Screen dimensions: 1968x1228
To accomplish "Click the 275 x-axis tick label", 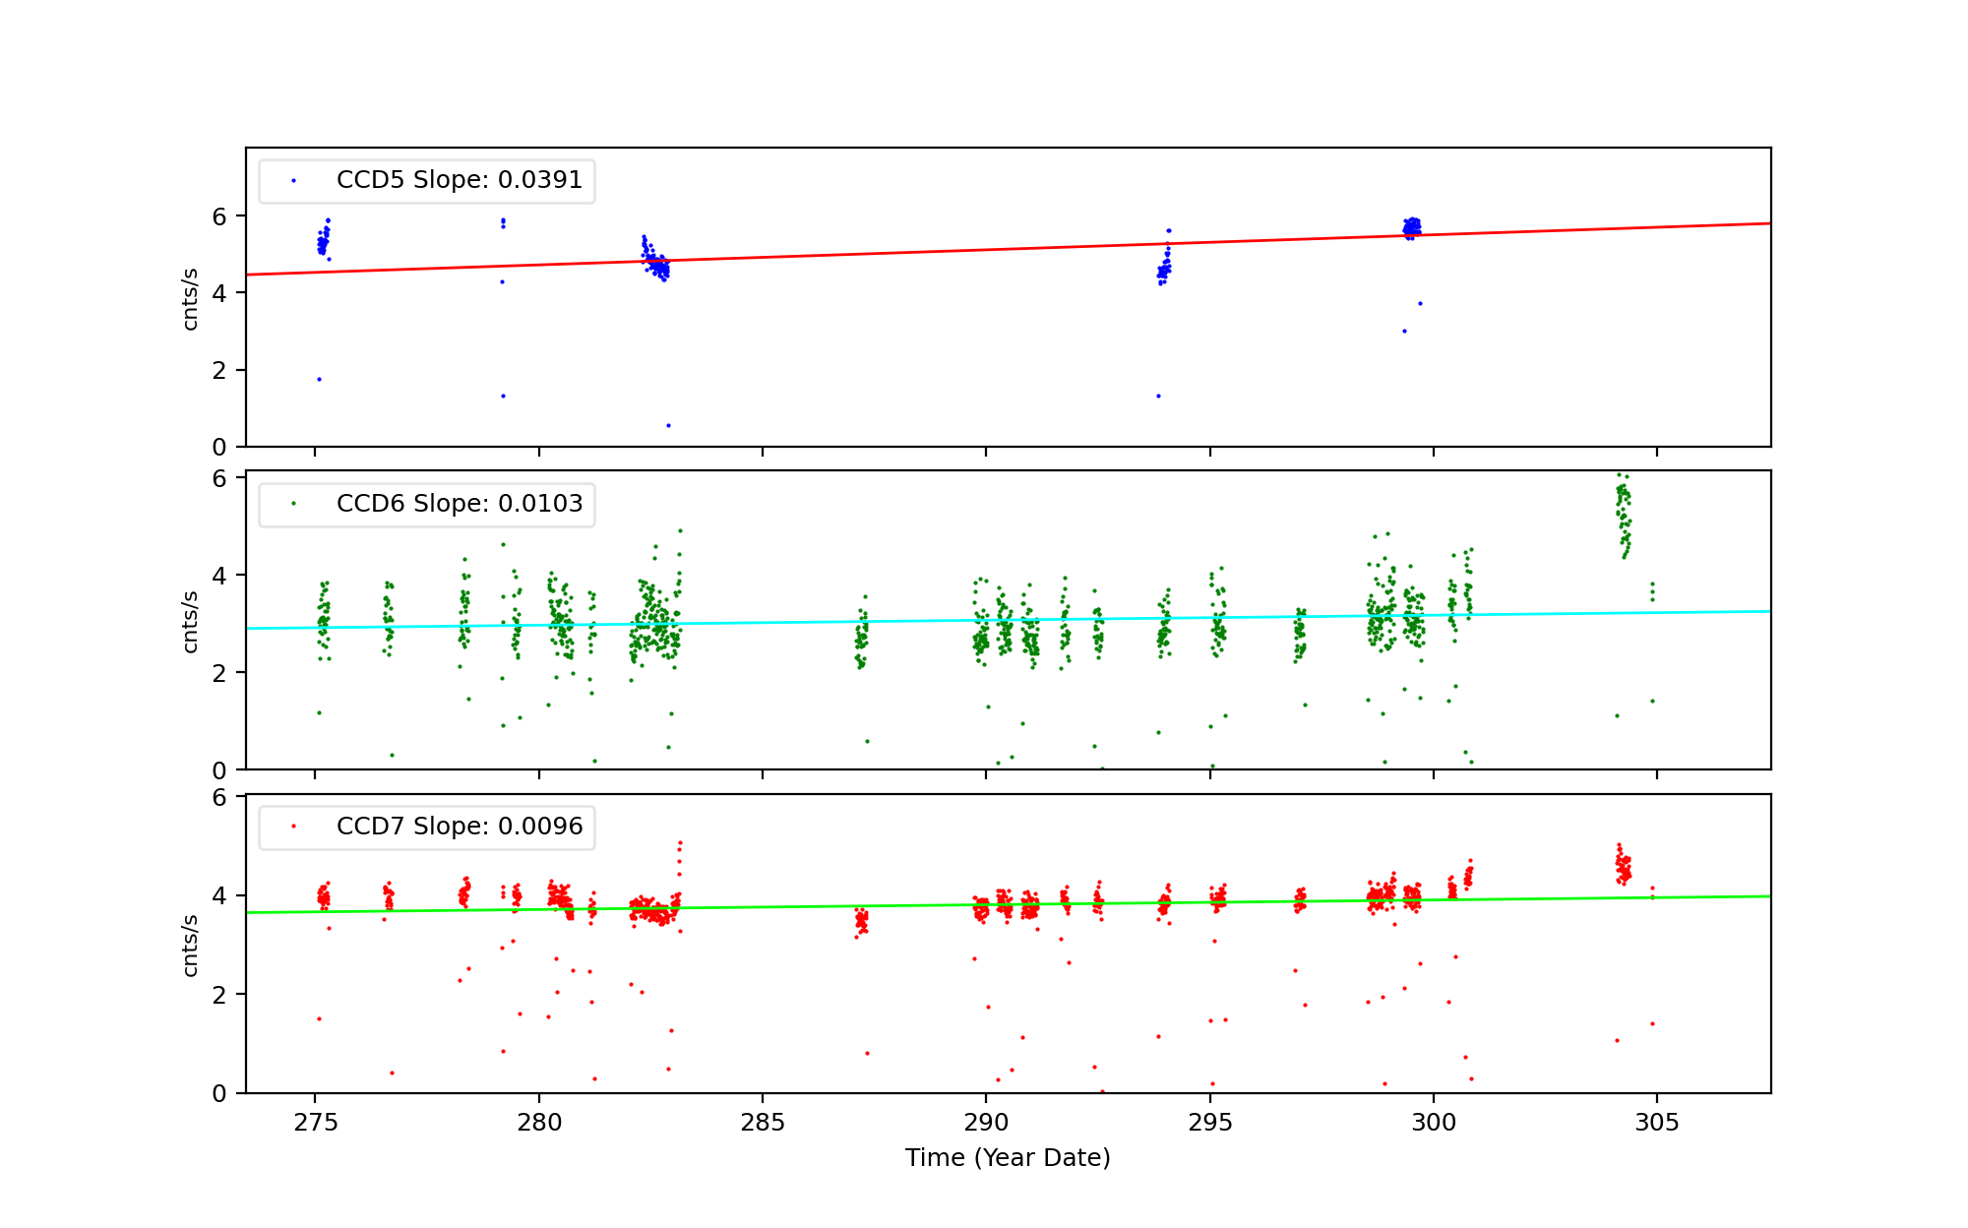I will [315, 1123].
